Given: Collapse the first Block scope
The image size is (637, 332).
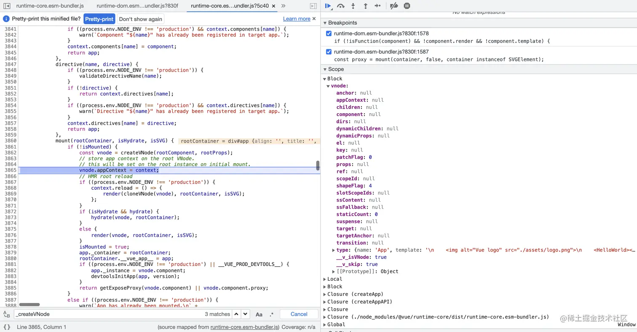Looking at the screenshot, I should click(325, 79).
